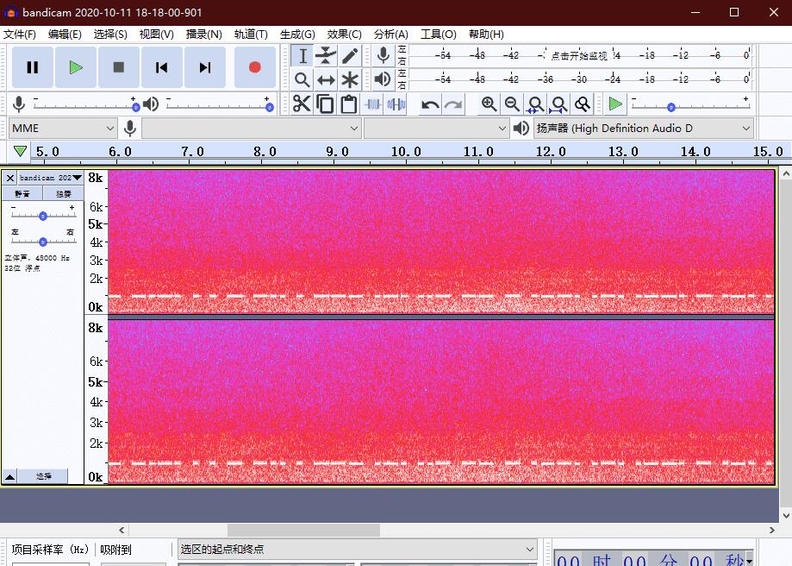This screenshot has width=792, height=566.
Task: Open the 分析(A) menu
Action: (x=390, y=35)
